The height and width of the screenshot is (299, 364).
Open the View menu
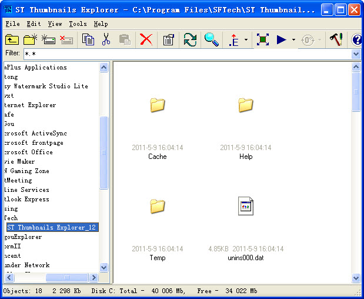(x=55, y=24)
